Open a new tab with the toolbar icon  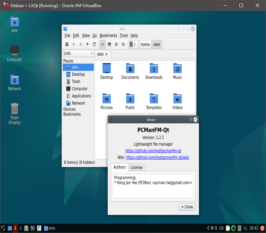tap(67, 44)
